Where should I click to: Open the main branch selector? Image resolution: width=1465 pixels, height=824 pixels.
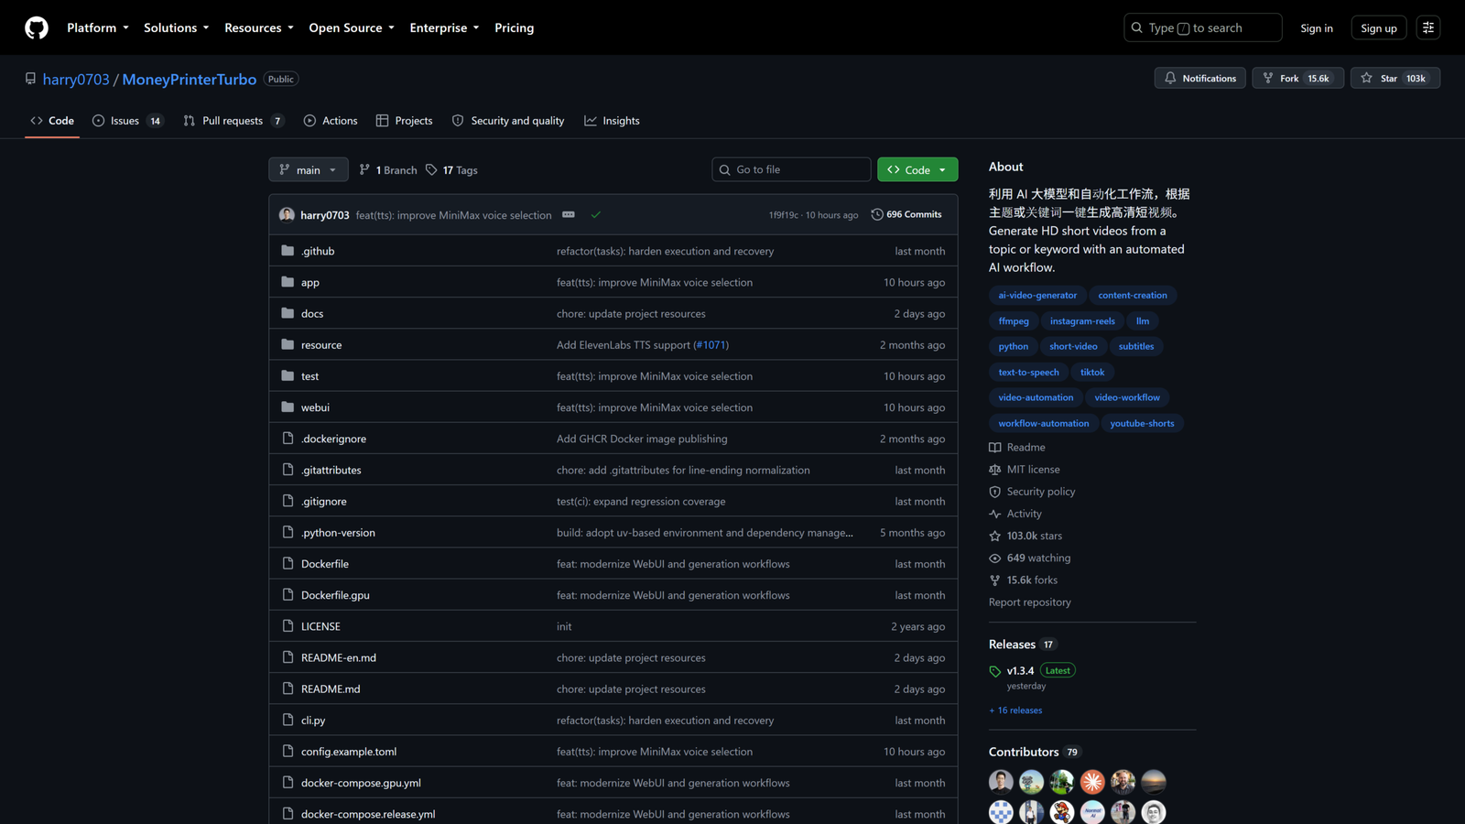309,169
